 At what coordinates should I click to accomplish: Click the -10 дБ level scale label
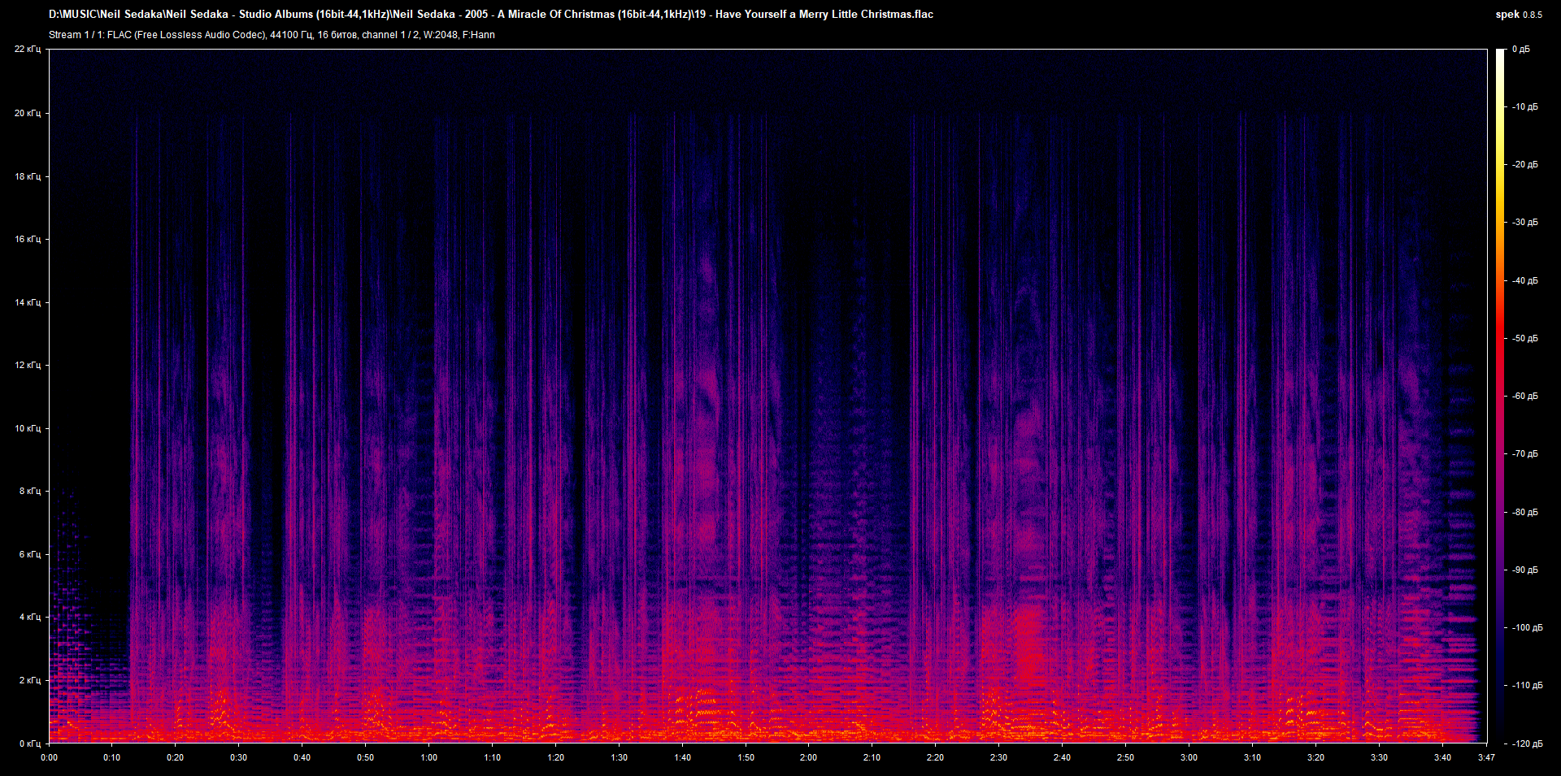click(x=1524, y=107)
